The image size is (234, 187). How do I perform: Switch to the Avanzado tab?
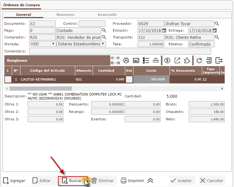point(107,15)
